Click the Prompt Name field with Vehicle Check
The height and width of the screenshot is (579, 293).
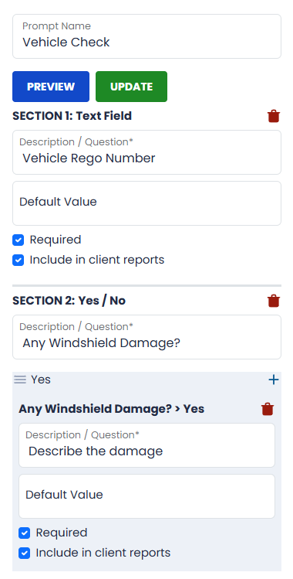pyautogui.click(x=146, y=36)
